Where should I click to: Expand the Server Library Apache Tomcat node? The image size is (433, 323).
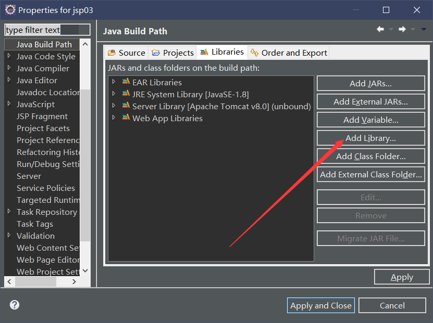pyautogui.click(x=114, y=106)
